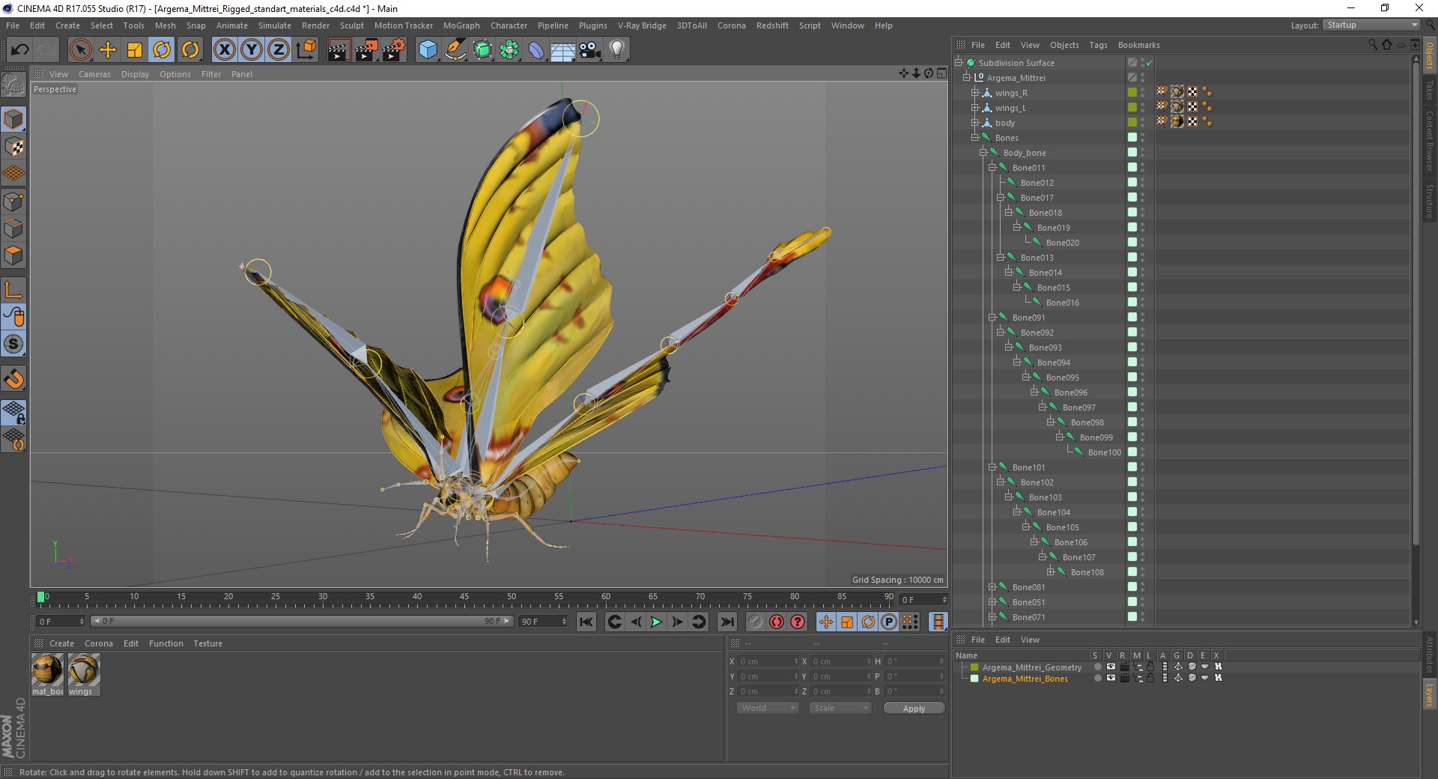Collapse the Bones hierarchy
Viewport: 1438px width, 779px height.
click(975, 138)
